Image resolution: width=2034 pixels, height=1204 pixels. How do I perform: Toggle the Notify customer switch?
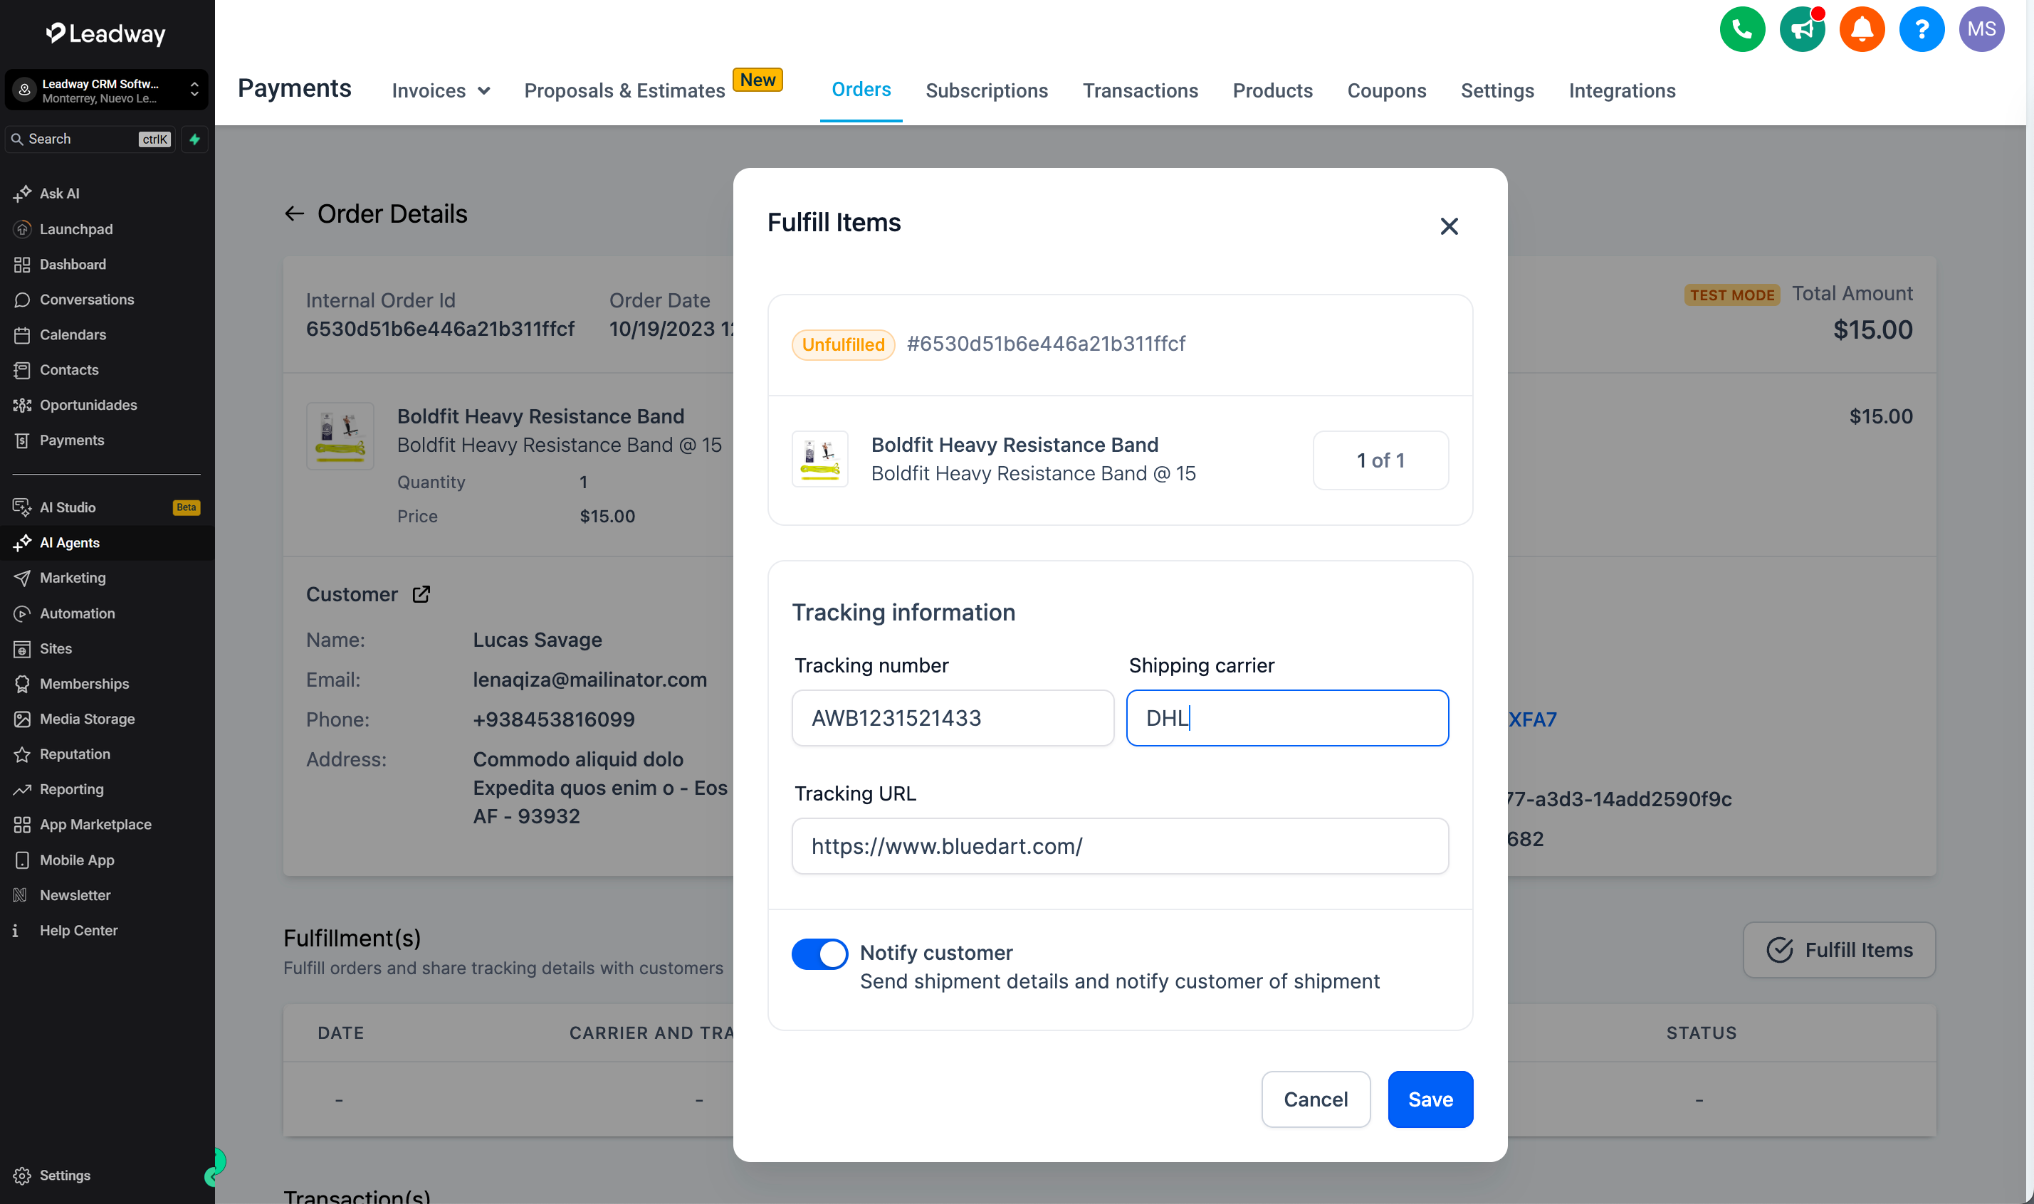coord(819,954)
